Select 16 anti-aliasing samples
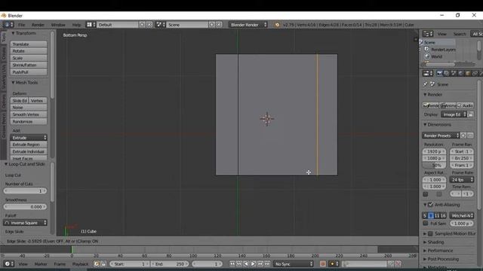Image resolution: width=483 pixels, height=271 pixels. pos(443,216)
